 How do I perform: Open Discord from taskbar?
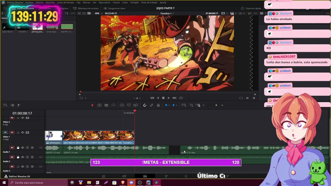(x=131, y=183)
